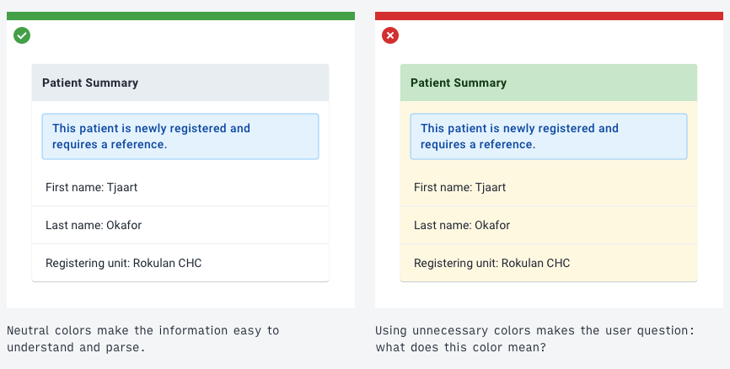This screenshot has width=730, height=369.
Task: Click the gray Patient Summary header
Action: coord(180,83)
